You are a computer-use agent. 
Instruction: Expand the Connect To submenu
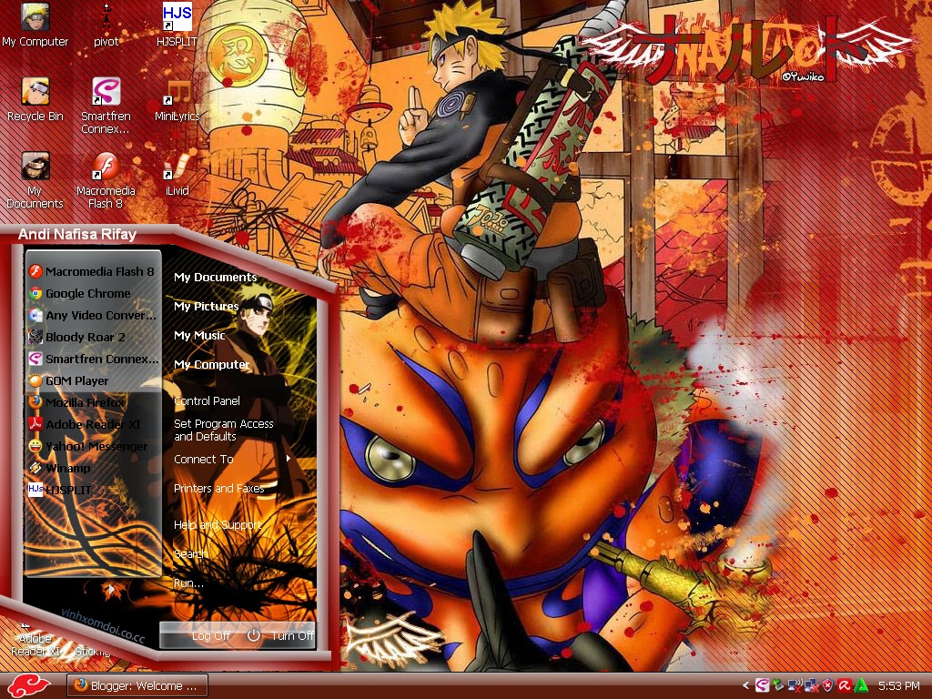(x=232, y=460)
